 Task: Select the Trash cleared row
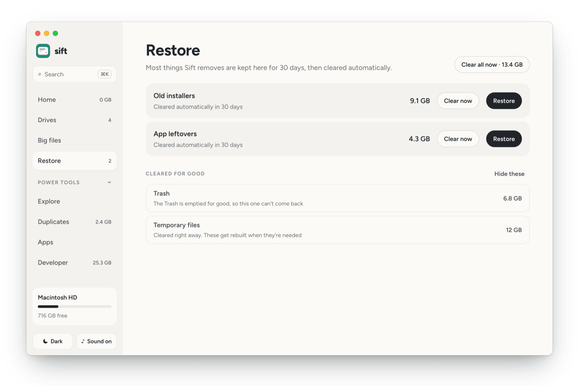coord(338,198)
